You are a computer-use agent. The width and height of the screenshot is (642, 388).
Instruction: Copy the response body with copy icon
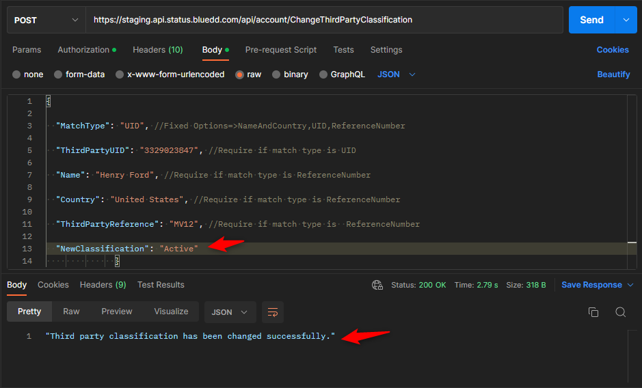tap(593, 312)
